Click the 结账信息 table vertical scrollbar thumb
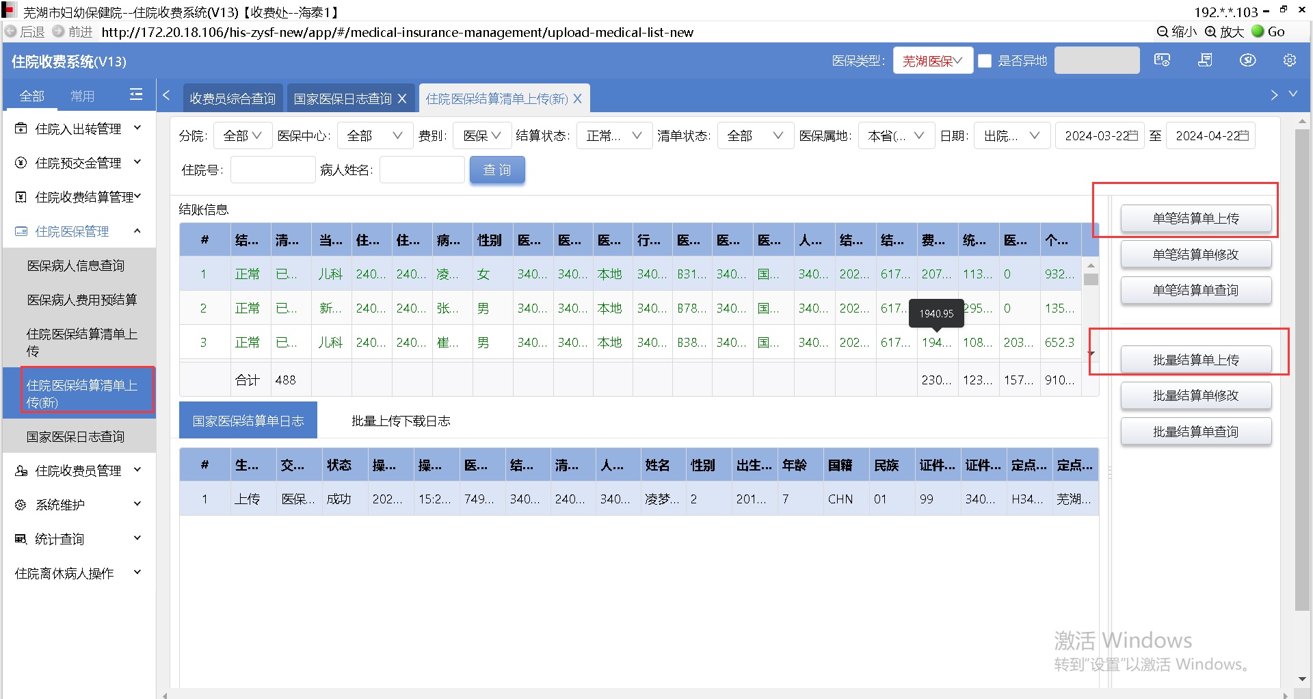This screenshot has width=1313, height=699. [1091, 279]
